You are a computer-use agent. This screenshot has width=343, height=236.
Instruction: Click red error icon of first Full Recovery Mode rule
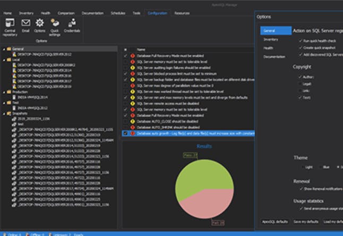click(133, 56)
